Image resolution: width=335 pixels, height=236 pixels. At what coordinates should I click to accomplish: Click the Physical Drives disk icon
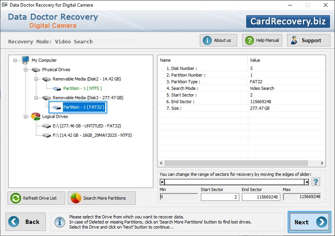pos(36,70)
